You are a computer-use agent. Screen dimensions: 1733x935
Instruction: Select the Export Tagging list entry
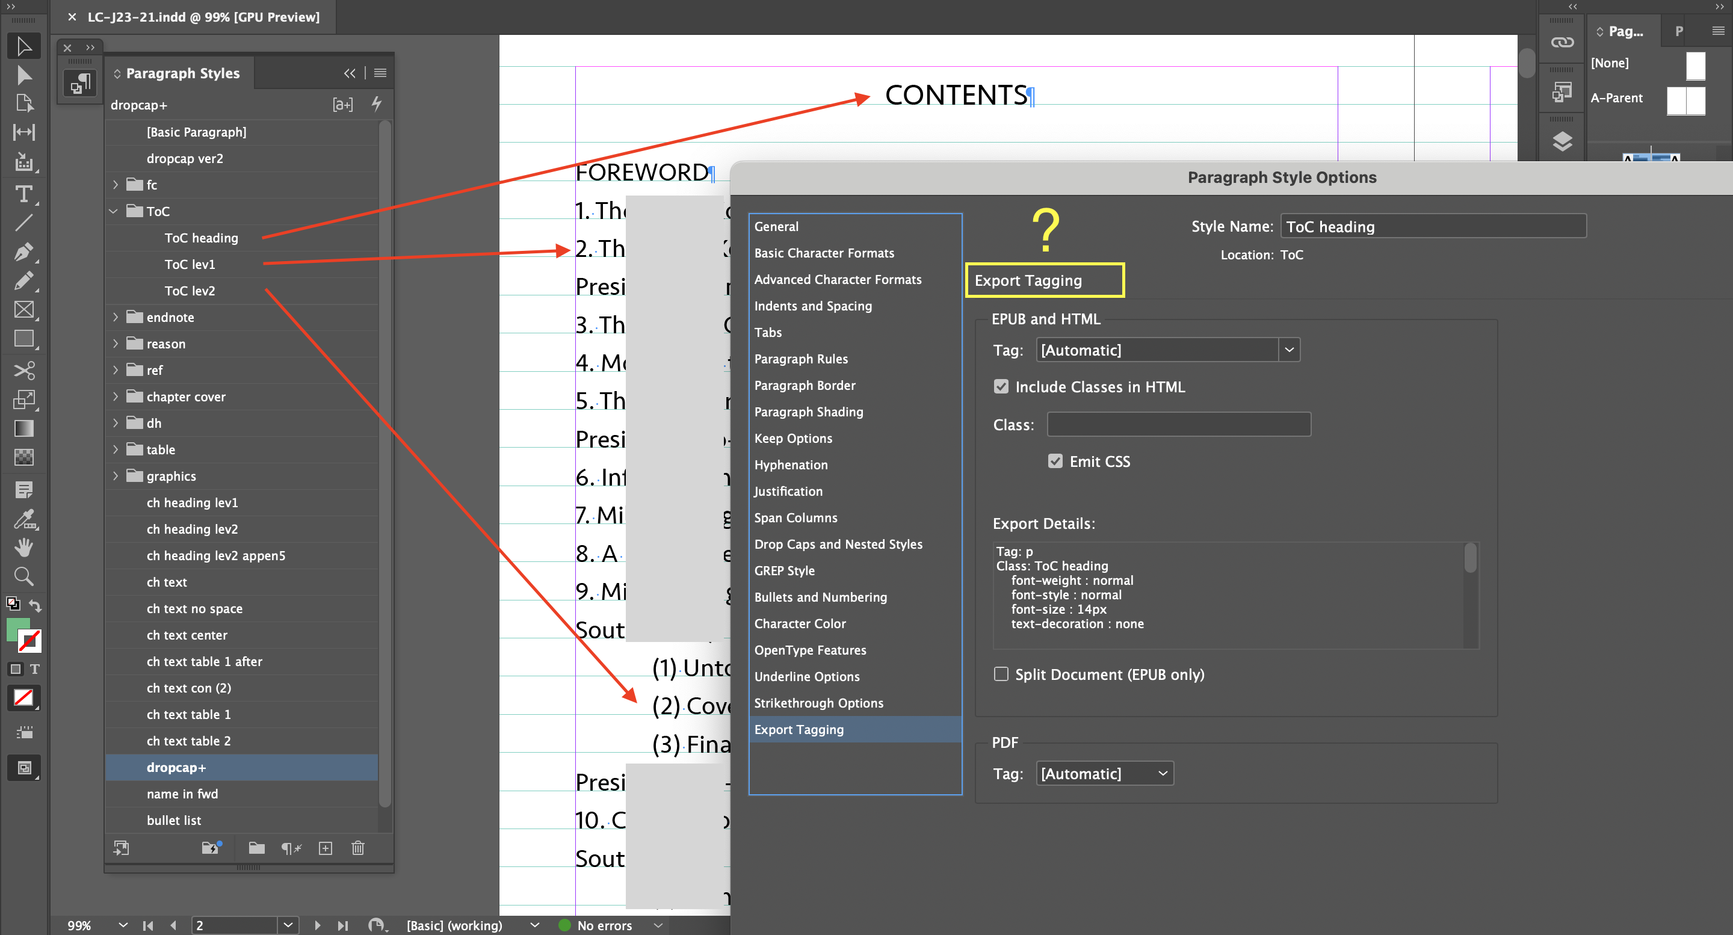click(799, 729)
